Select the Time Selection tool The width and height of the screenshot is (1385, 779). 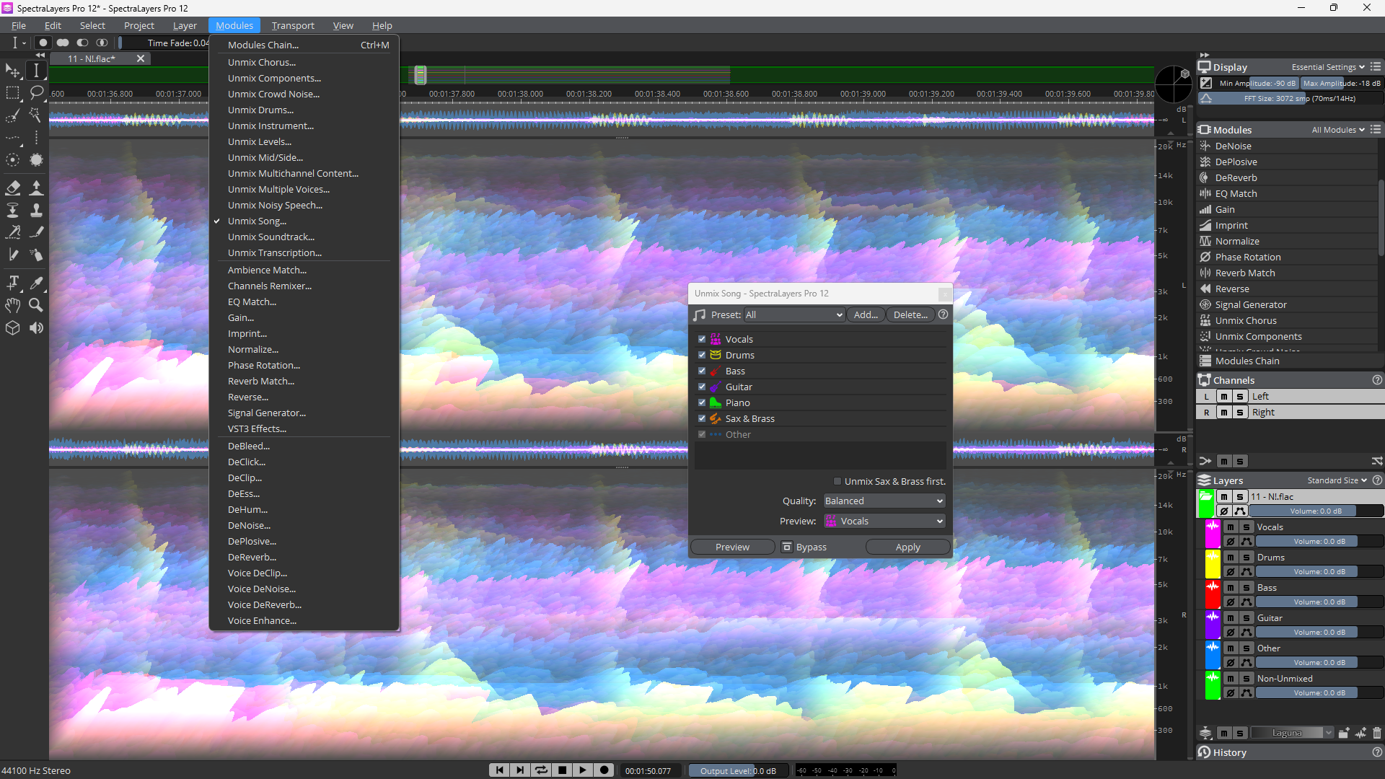[36, 71]
